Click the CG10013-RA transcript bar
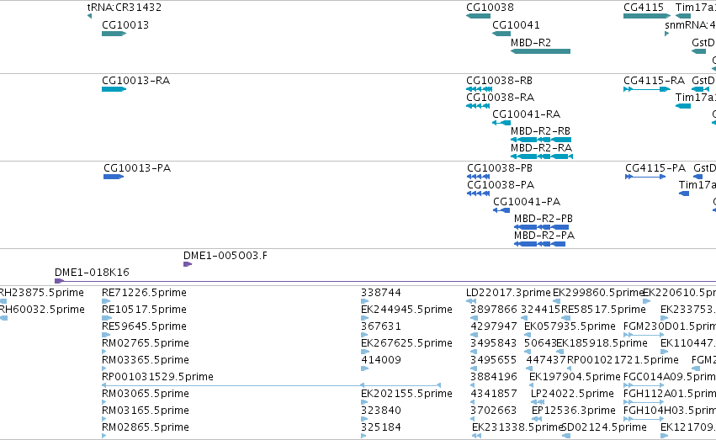The image size is (716, 440). pyautogui.click(x=114, y=89)
